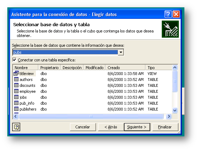Toggle 'Conectar con una tabla específica' checkbox
Image resolution: width=199 pixels, height=151 pixels.
coord(14,60)
